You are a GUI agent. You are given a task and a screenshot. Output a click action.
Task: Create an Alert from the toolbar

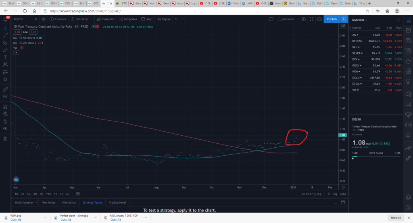pyautogui.click(x=147, y=19)
